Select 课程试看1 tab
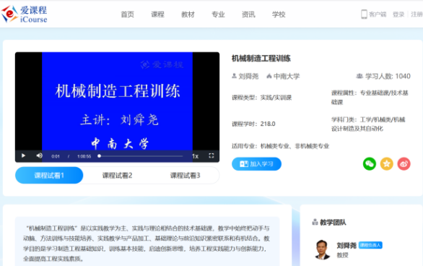The image size is (423, 266). pos(49,175)
